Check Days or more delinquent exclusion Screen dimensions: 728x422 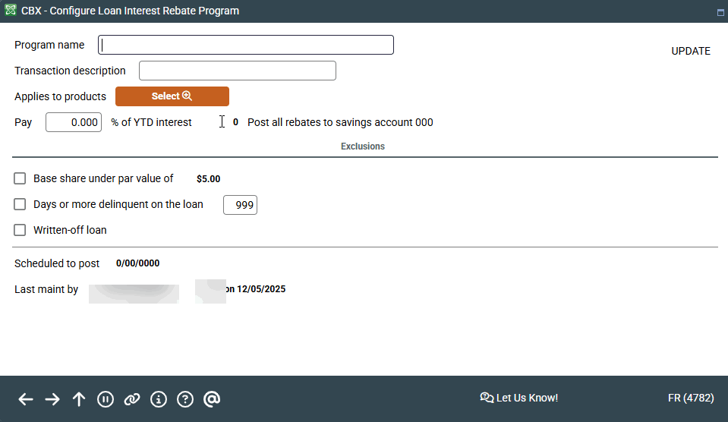(x=20, y=204)
